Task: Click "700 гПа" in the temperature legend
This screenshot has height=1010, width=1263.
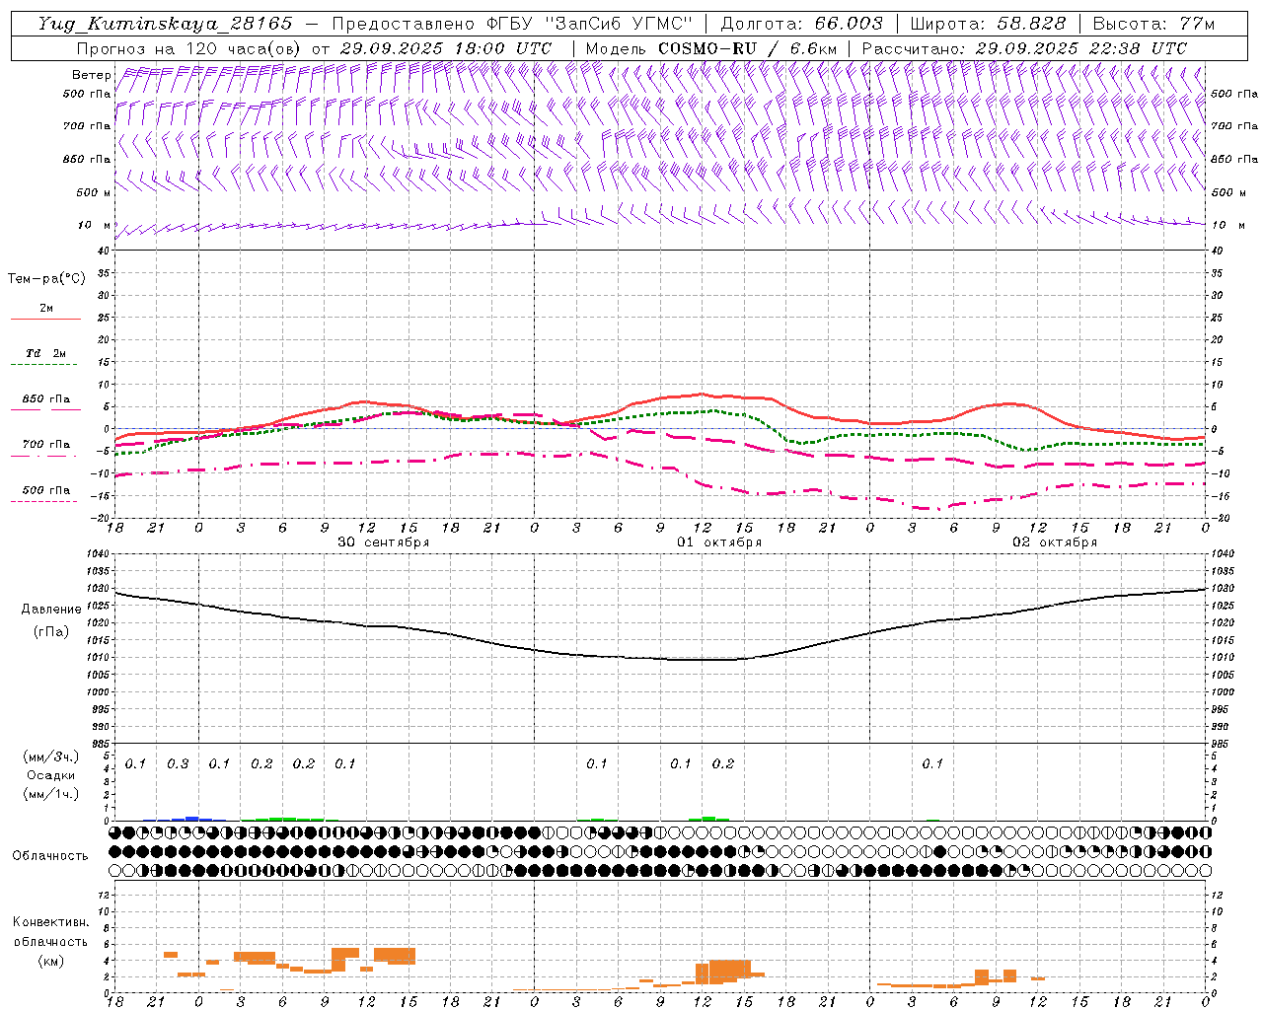Action: pyautogui.click(x=45, y=445)
